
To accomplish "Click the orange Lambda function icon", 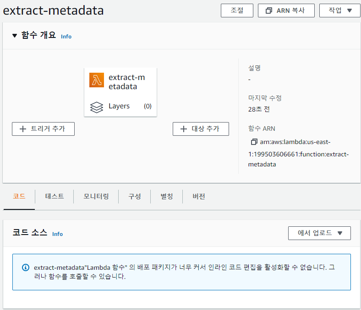I will point(97,80).
